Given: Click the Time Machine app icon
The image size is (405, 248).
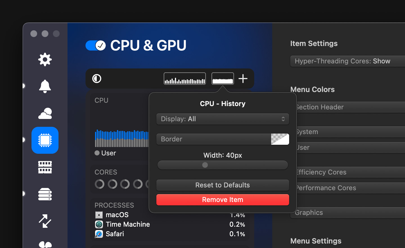Looking at the screenshot, I should tap(99, 224).
